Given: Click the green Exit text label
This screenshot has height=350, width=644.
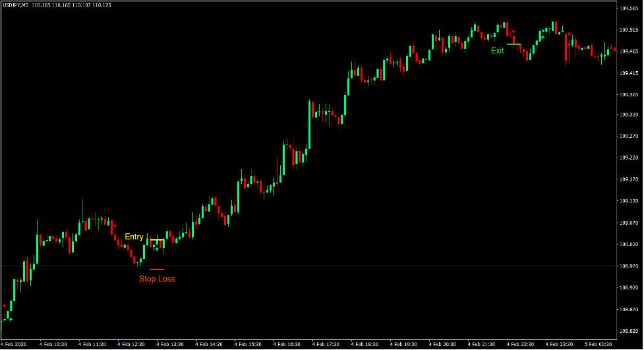Looking at the screenshot, I should 497,51.
